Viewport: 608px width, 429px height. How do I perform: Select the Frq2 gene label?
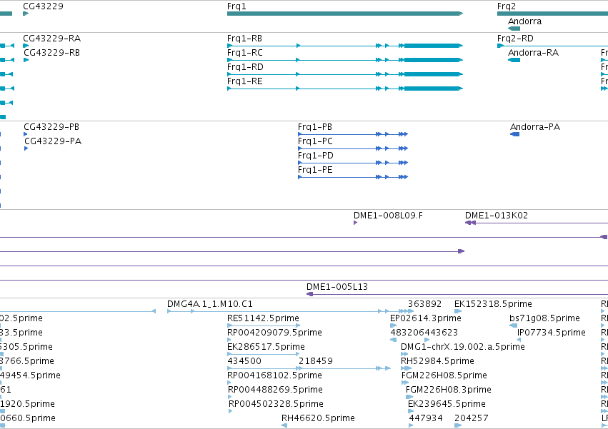click(507, 6)
